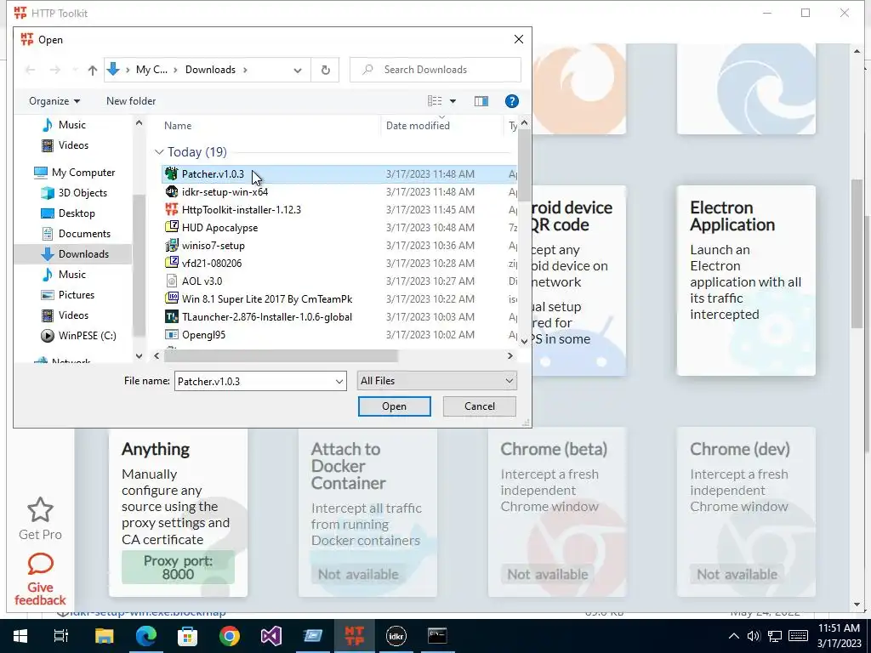This screenshot has height=653, width=871.
Task: Click New folder in the toolbar
Action: click(x=131, y=101)
